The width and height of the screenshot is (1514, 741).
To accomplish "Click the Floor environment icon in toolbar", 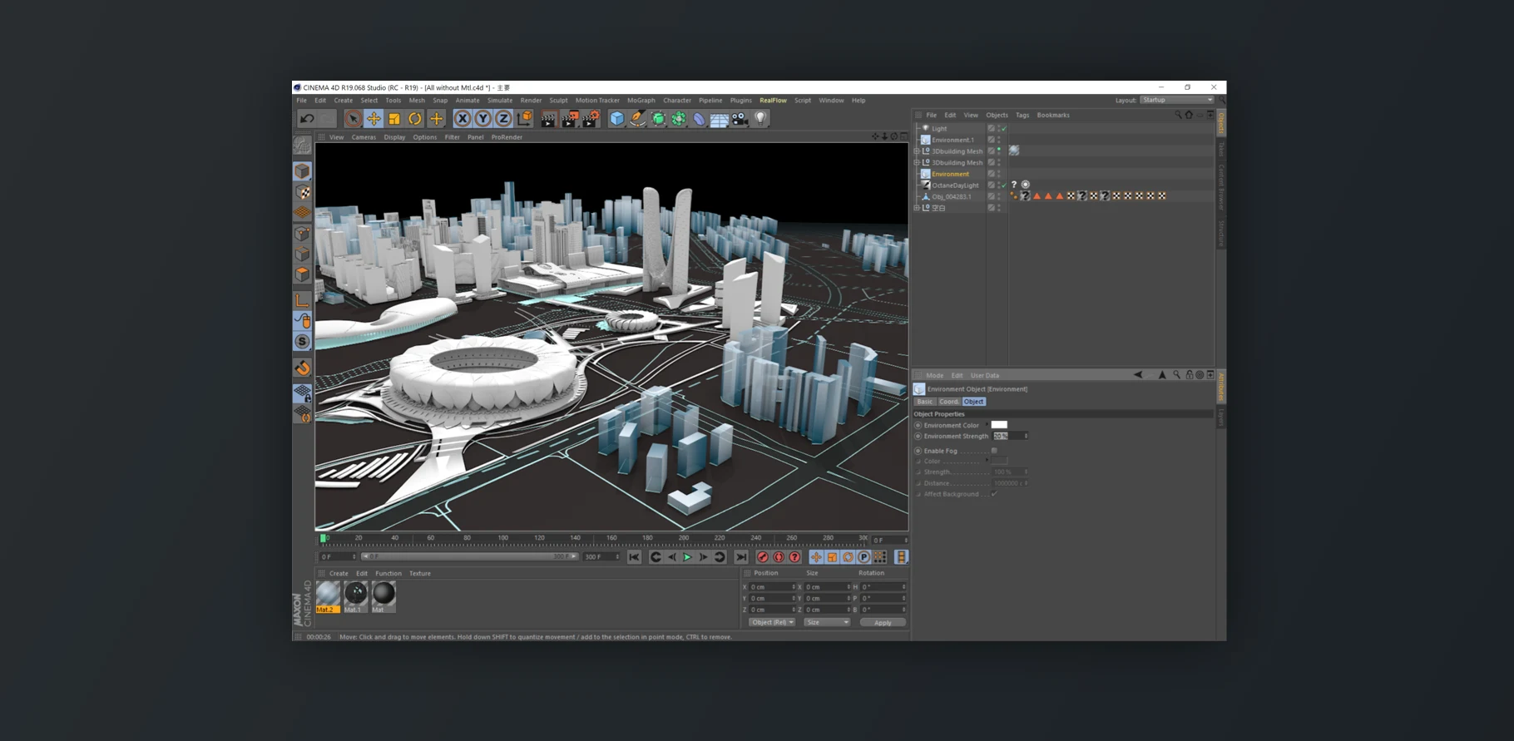I will 720,119.
